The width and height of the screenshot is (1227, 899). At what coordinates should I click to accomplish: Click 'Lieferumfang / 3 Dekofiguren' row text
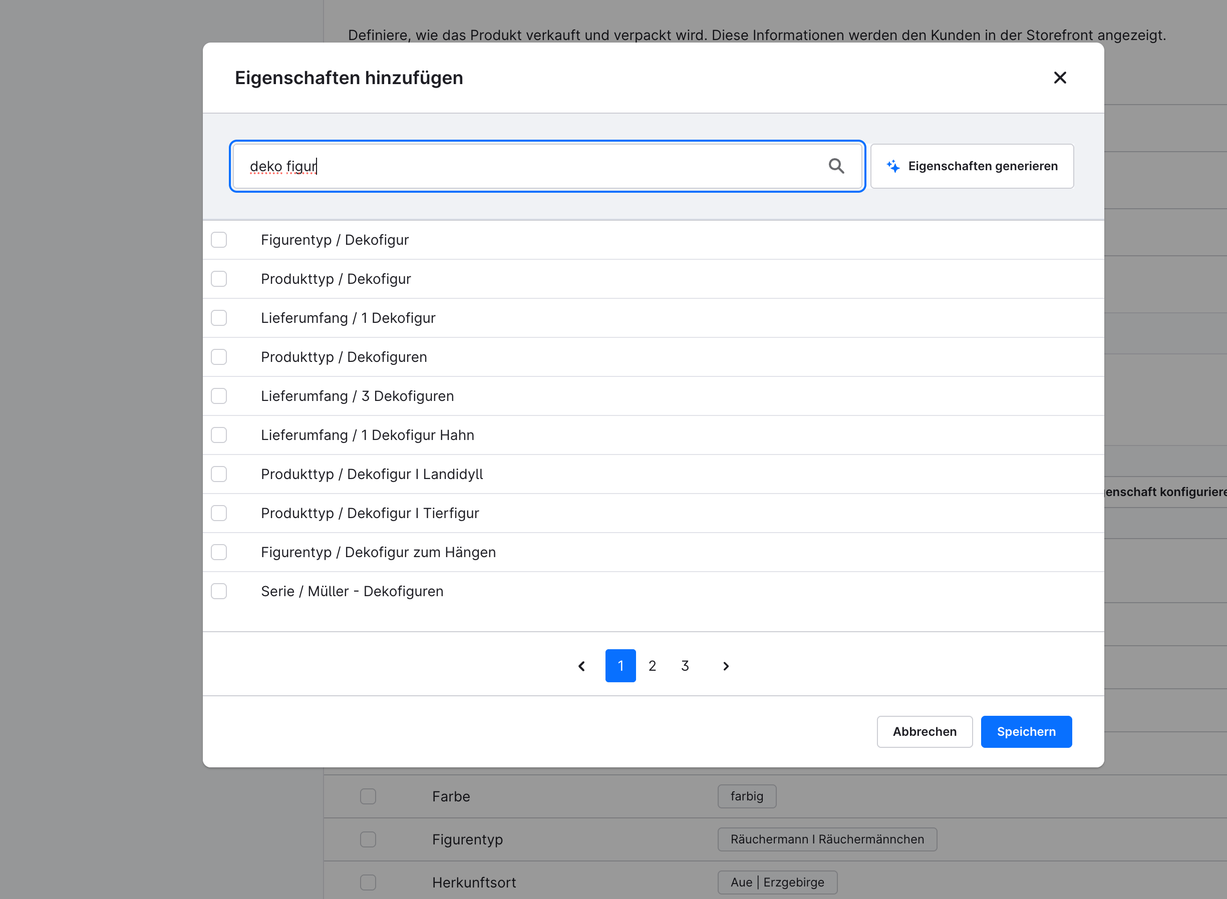pos(357,396)
